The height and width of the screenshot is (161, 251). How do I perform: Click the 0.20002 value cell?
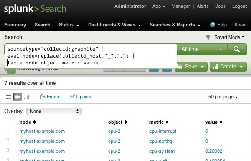point(214,151)
